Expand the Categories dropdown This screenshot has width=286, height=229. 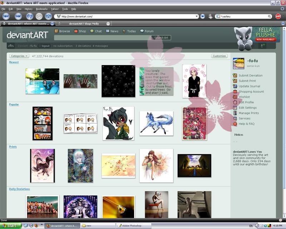coord(19,56)
